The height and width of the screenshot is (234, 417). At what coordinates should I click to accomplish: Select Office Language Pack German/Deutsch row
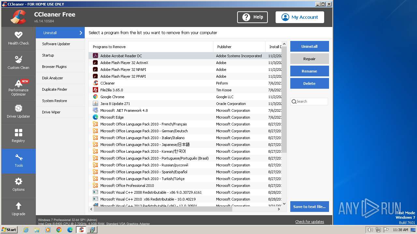(x=185, y=131)
